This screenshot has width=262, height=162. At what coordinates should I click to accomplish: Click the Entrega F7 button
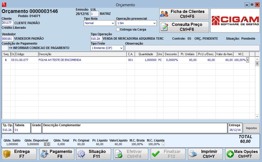click(19, 154)
